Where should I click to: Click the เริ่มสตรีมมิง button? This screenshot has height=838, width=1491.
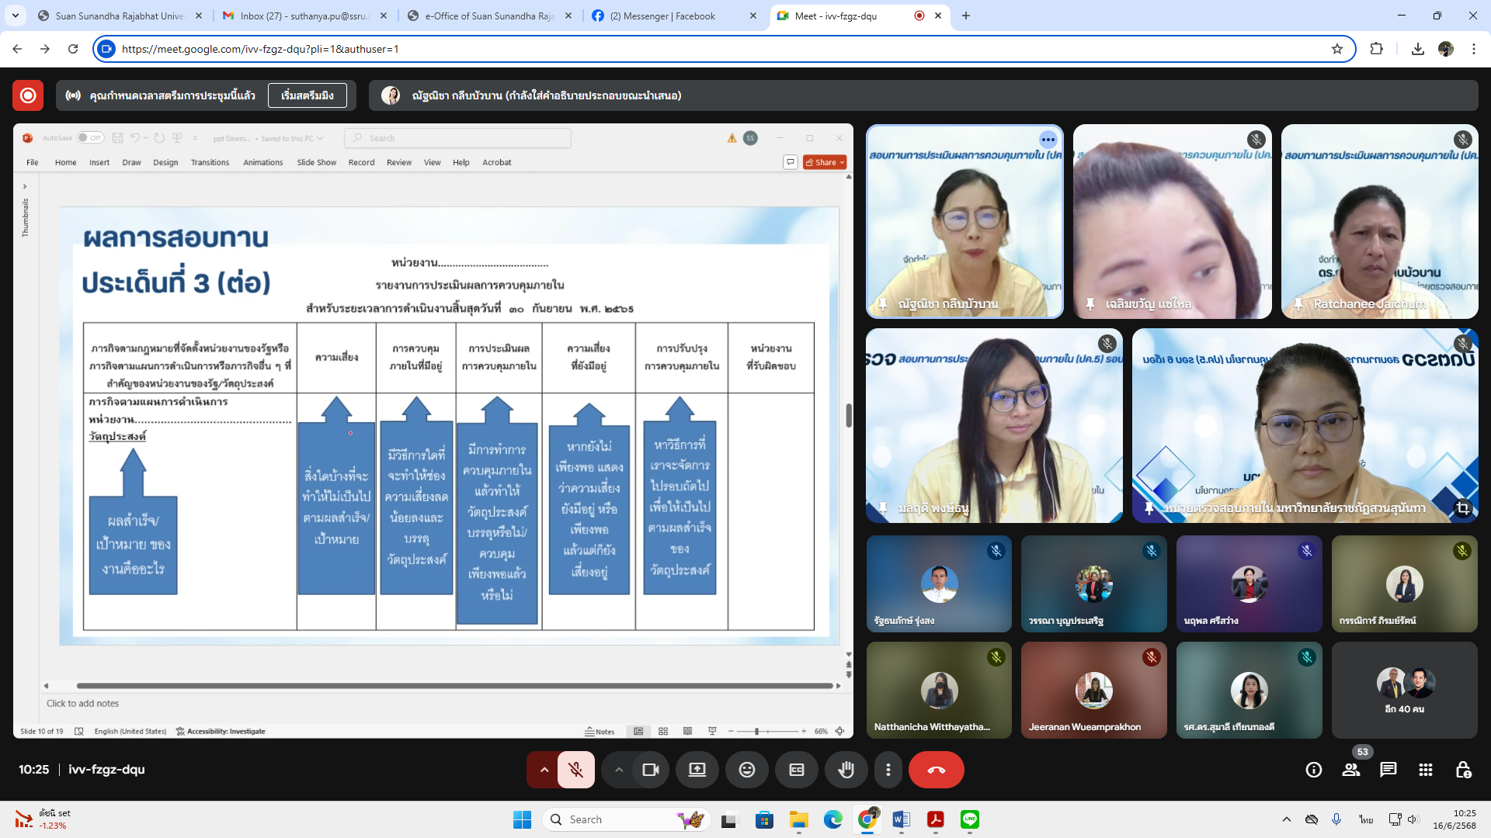[x=307, y=95]
